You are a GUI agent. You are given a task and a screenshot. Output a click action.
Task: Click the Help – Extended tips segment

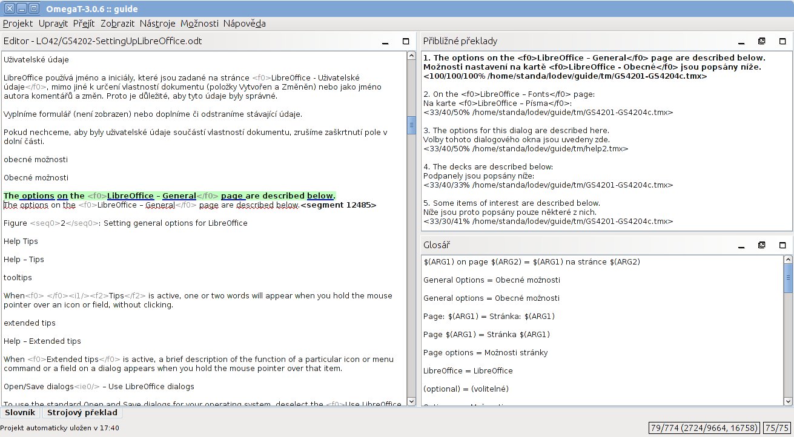(x=42, y=341)
